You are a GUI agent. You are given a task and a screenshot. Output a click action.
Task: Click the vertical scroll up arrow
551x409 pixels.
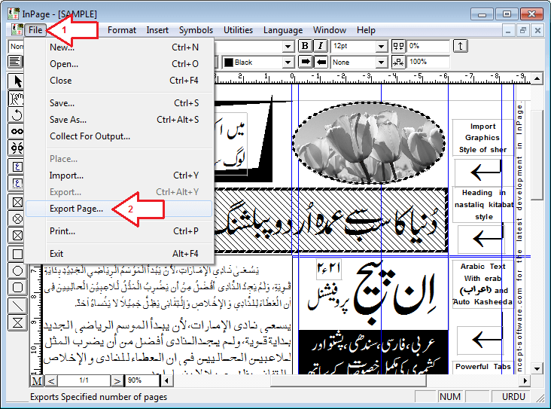tap(537, 78)
